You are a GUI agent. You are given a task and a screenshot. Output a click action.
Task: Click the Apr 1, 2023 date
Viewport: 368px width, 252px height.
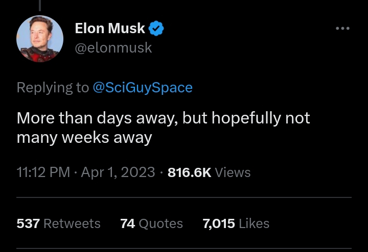[x=118, y=172]
